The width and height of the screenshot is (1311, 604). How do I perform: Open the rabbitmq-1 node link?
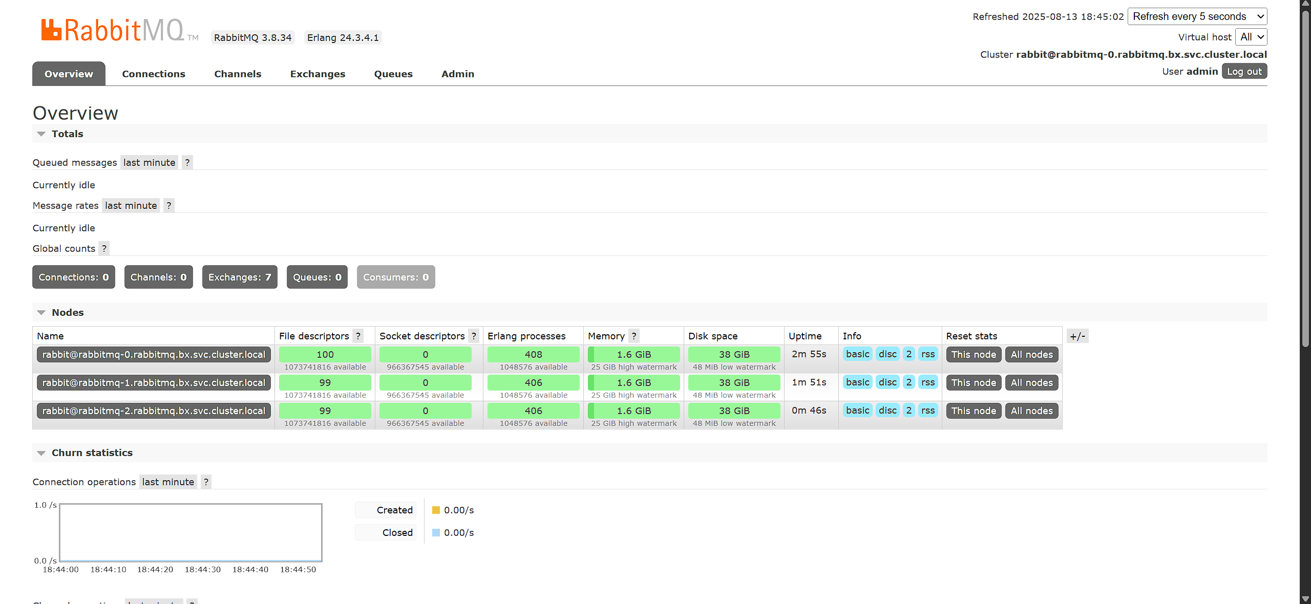point(154,383)
